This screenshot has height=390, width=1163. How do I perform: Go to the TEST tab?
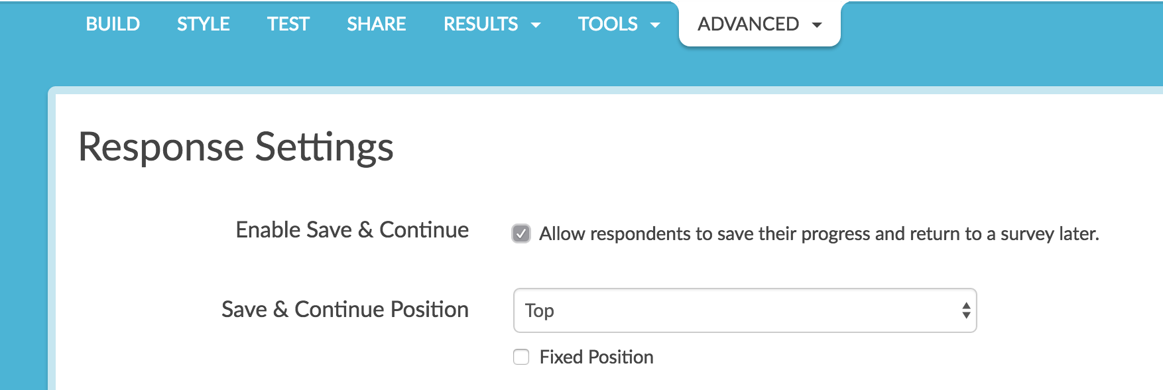tap(288, 24)
